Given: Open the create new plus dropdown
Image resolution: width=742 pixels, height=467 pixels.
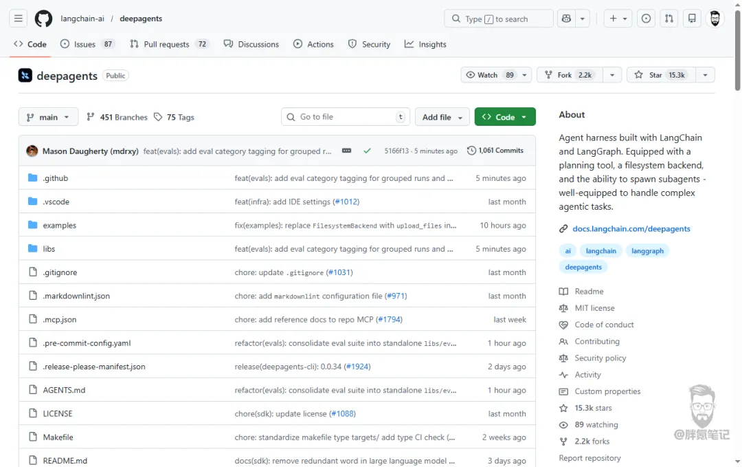Looking at the screenshot, I should pyautogui.click(x=618, y=19).
